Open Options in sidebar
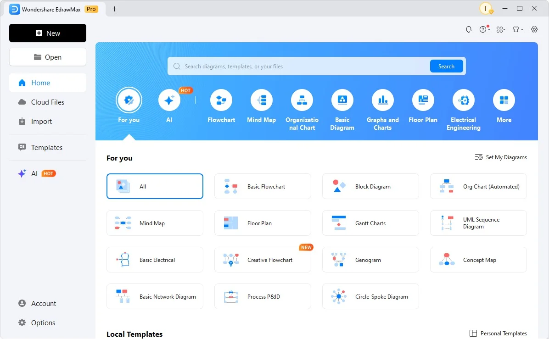 [48, 323]
